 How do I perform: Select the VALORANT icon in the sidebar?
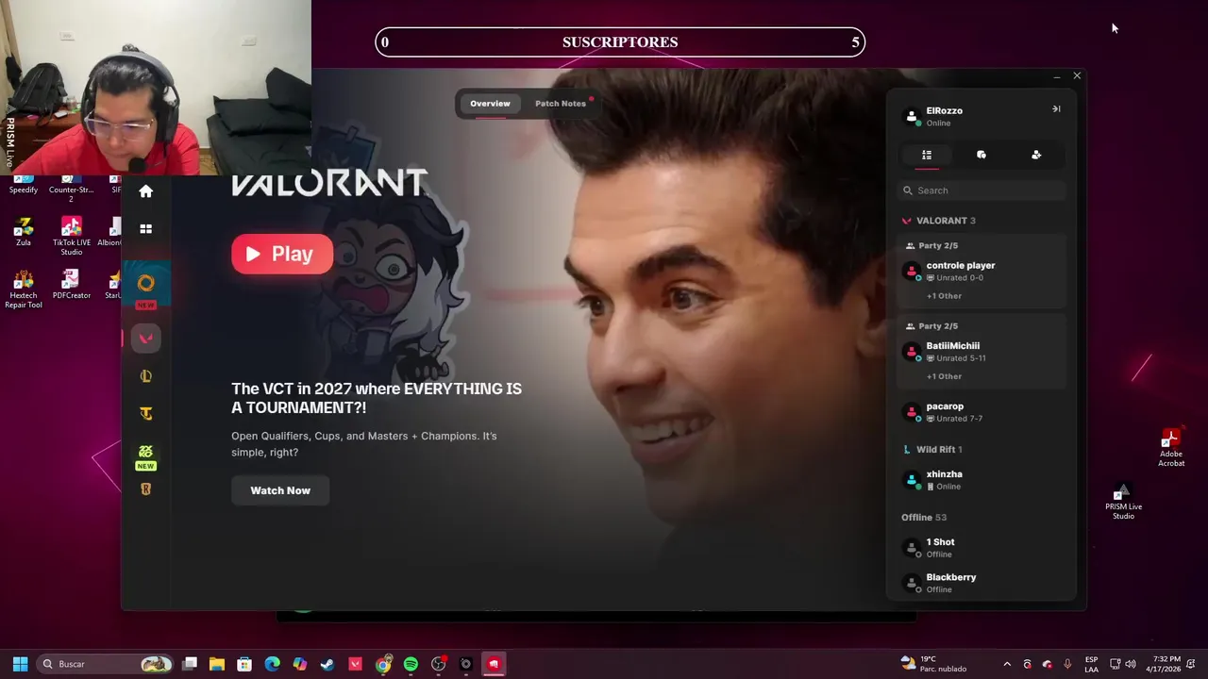[x=145, y=339]
